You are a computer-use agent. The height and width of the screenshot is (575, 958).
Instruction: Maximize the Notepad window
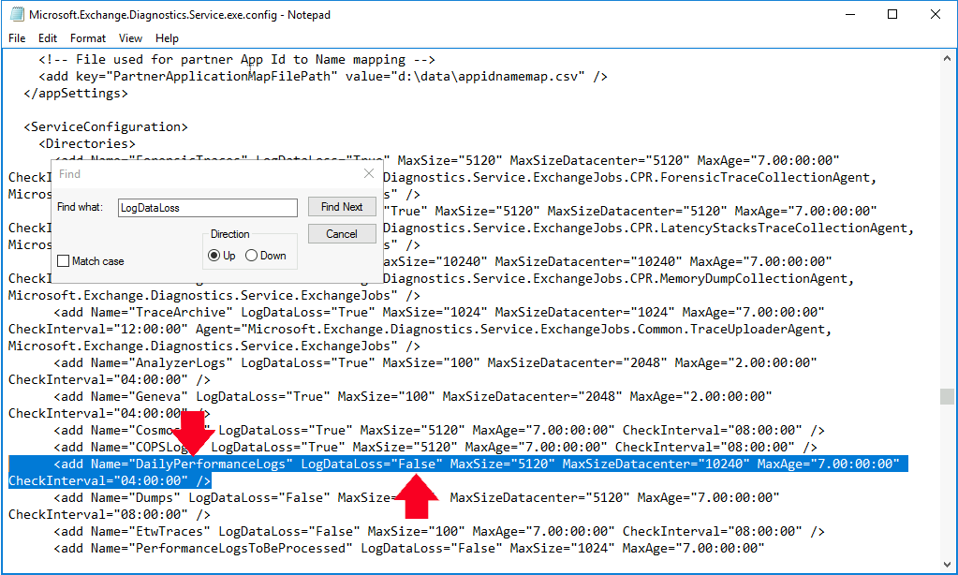(x=892, y=14)
